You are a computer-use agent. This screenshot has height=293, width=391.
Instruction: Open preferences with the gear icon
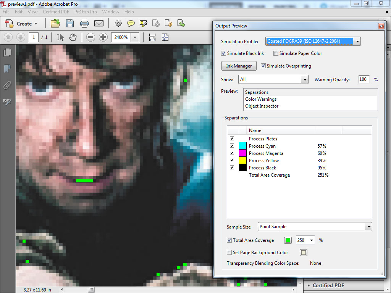[x=118, y=23]
